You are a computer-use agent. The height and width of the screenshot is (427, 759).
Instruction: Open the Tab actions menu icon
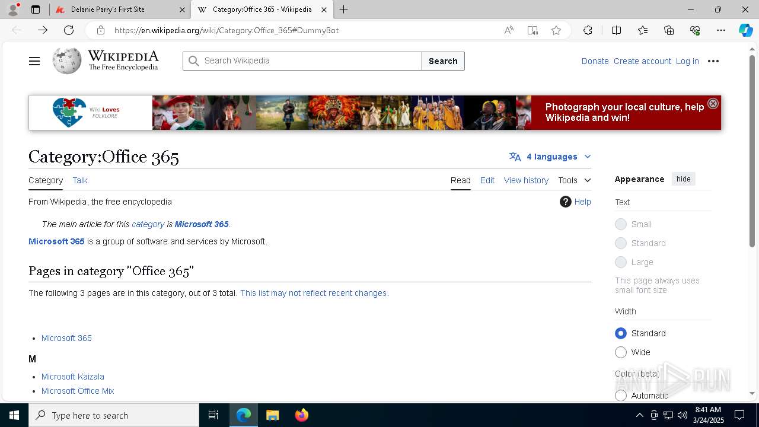(36, 9)
